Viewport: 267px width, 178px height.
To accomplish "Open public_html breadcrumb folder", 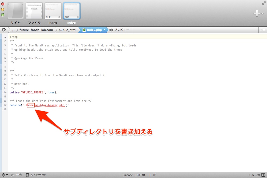I will point(67,30).
